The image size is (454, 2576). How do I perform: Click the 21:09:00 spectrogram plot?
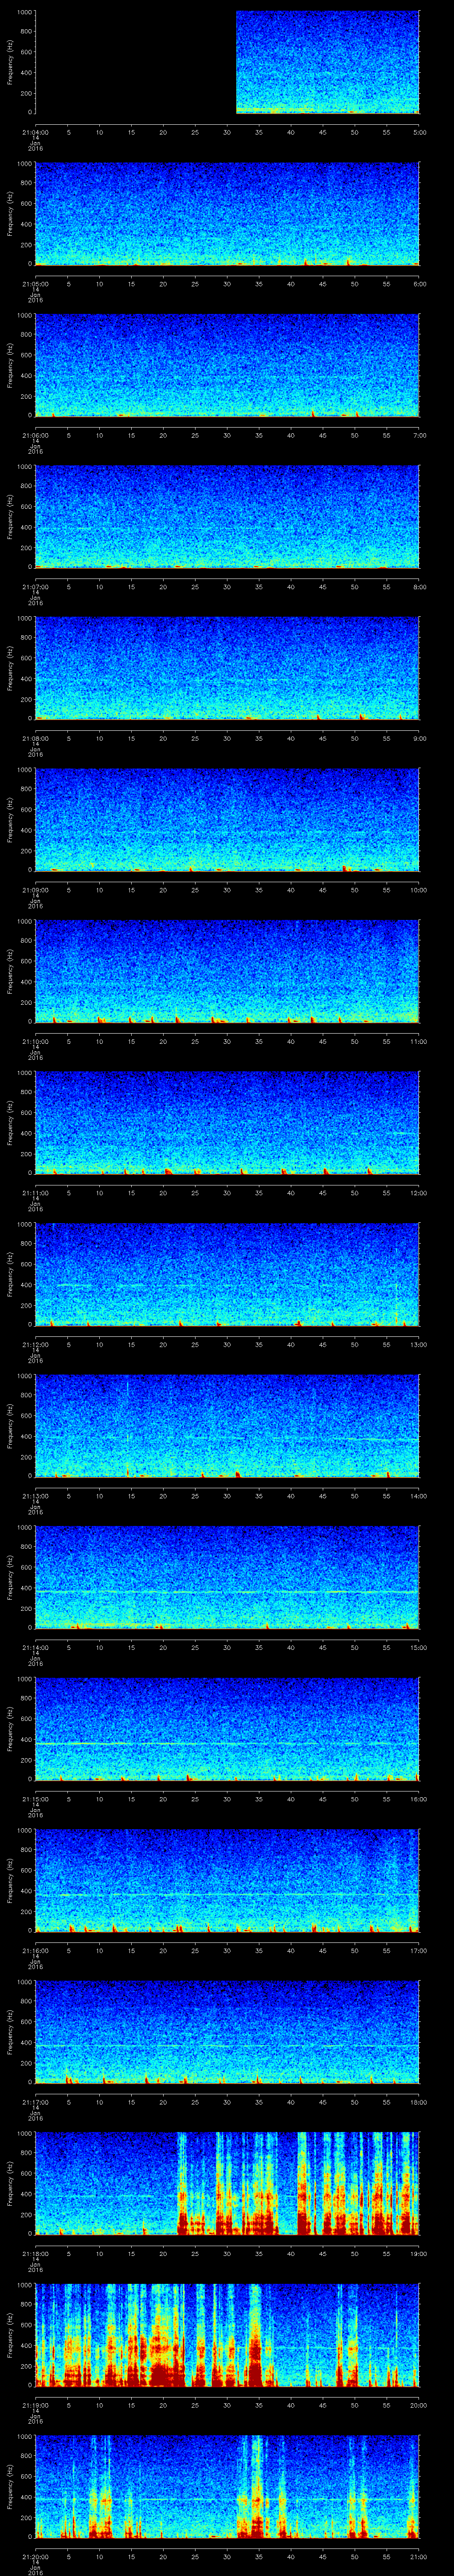tap(227, 819)
